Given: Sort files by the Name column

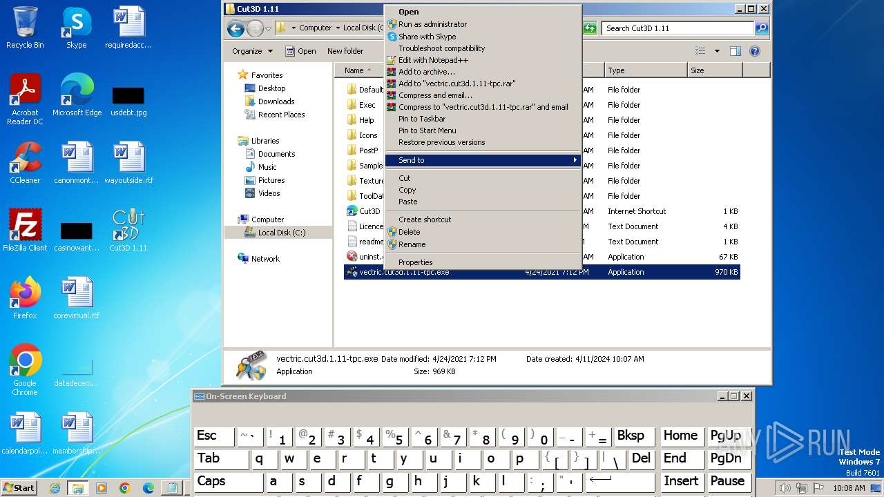Looking at the screenshot, I should [358, 70].
